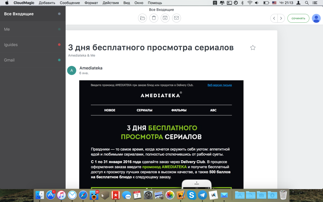323x202 pixels.
Task: Open Telegram in the Dock
Action: [x=202, y=195]
